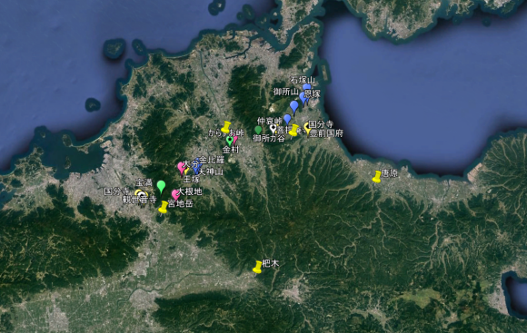Click the 金比羅 place label
Viewport: 527px width, 333px height.
point(212,160)
